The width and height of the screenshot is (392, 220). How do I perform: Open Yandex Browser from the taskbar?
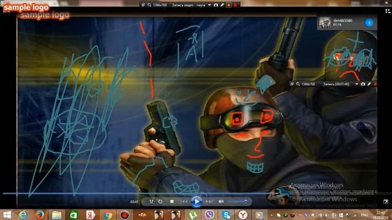point(243,215)
